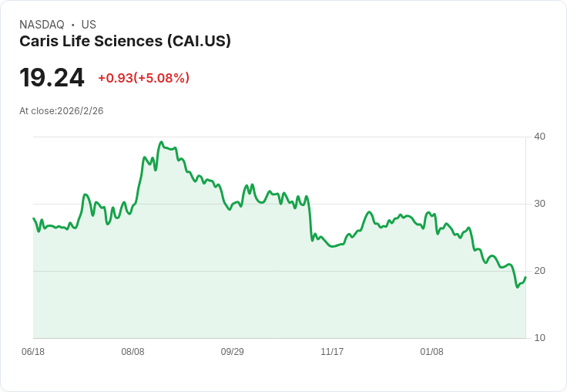Click the 10 label on the price axis
Image resolution: width=567 pixels, height=392 pixels.
540,338
